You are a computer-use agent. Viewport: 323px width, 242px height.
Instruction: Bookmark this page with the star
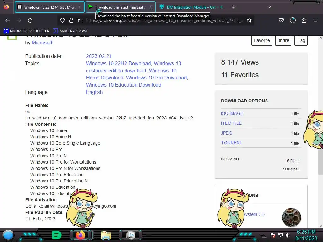249,20
